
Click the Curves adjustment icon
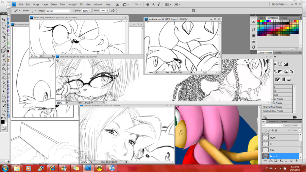(x=280, y=64)
